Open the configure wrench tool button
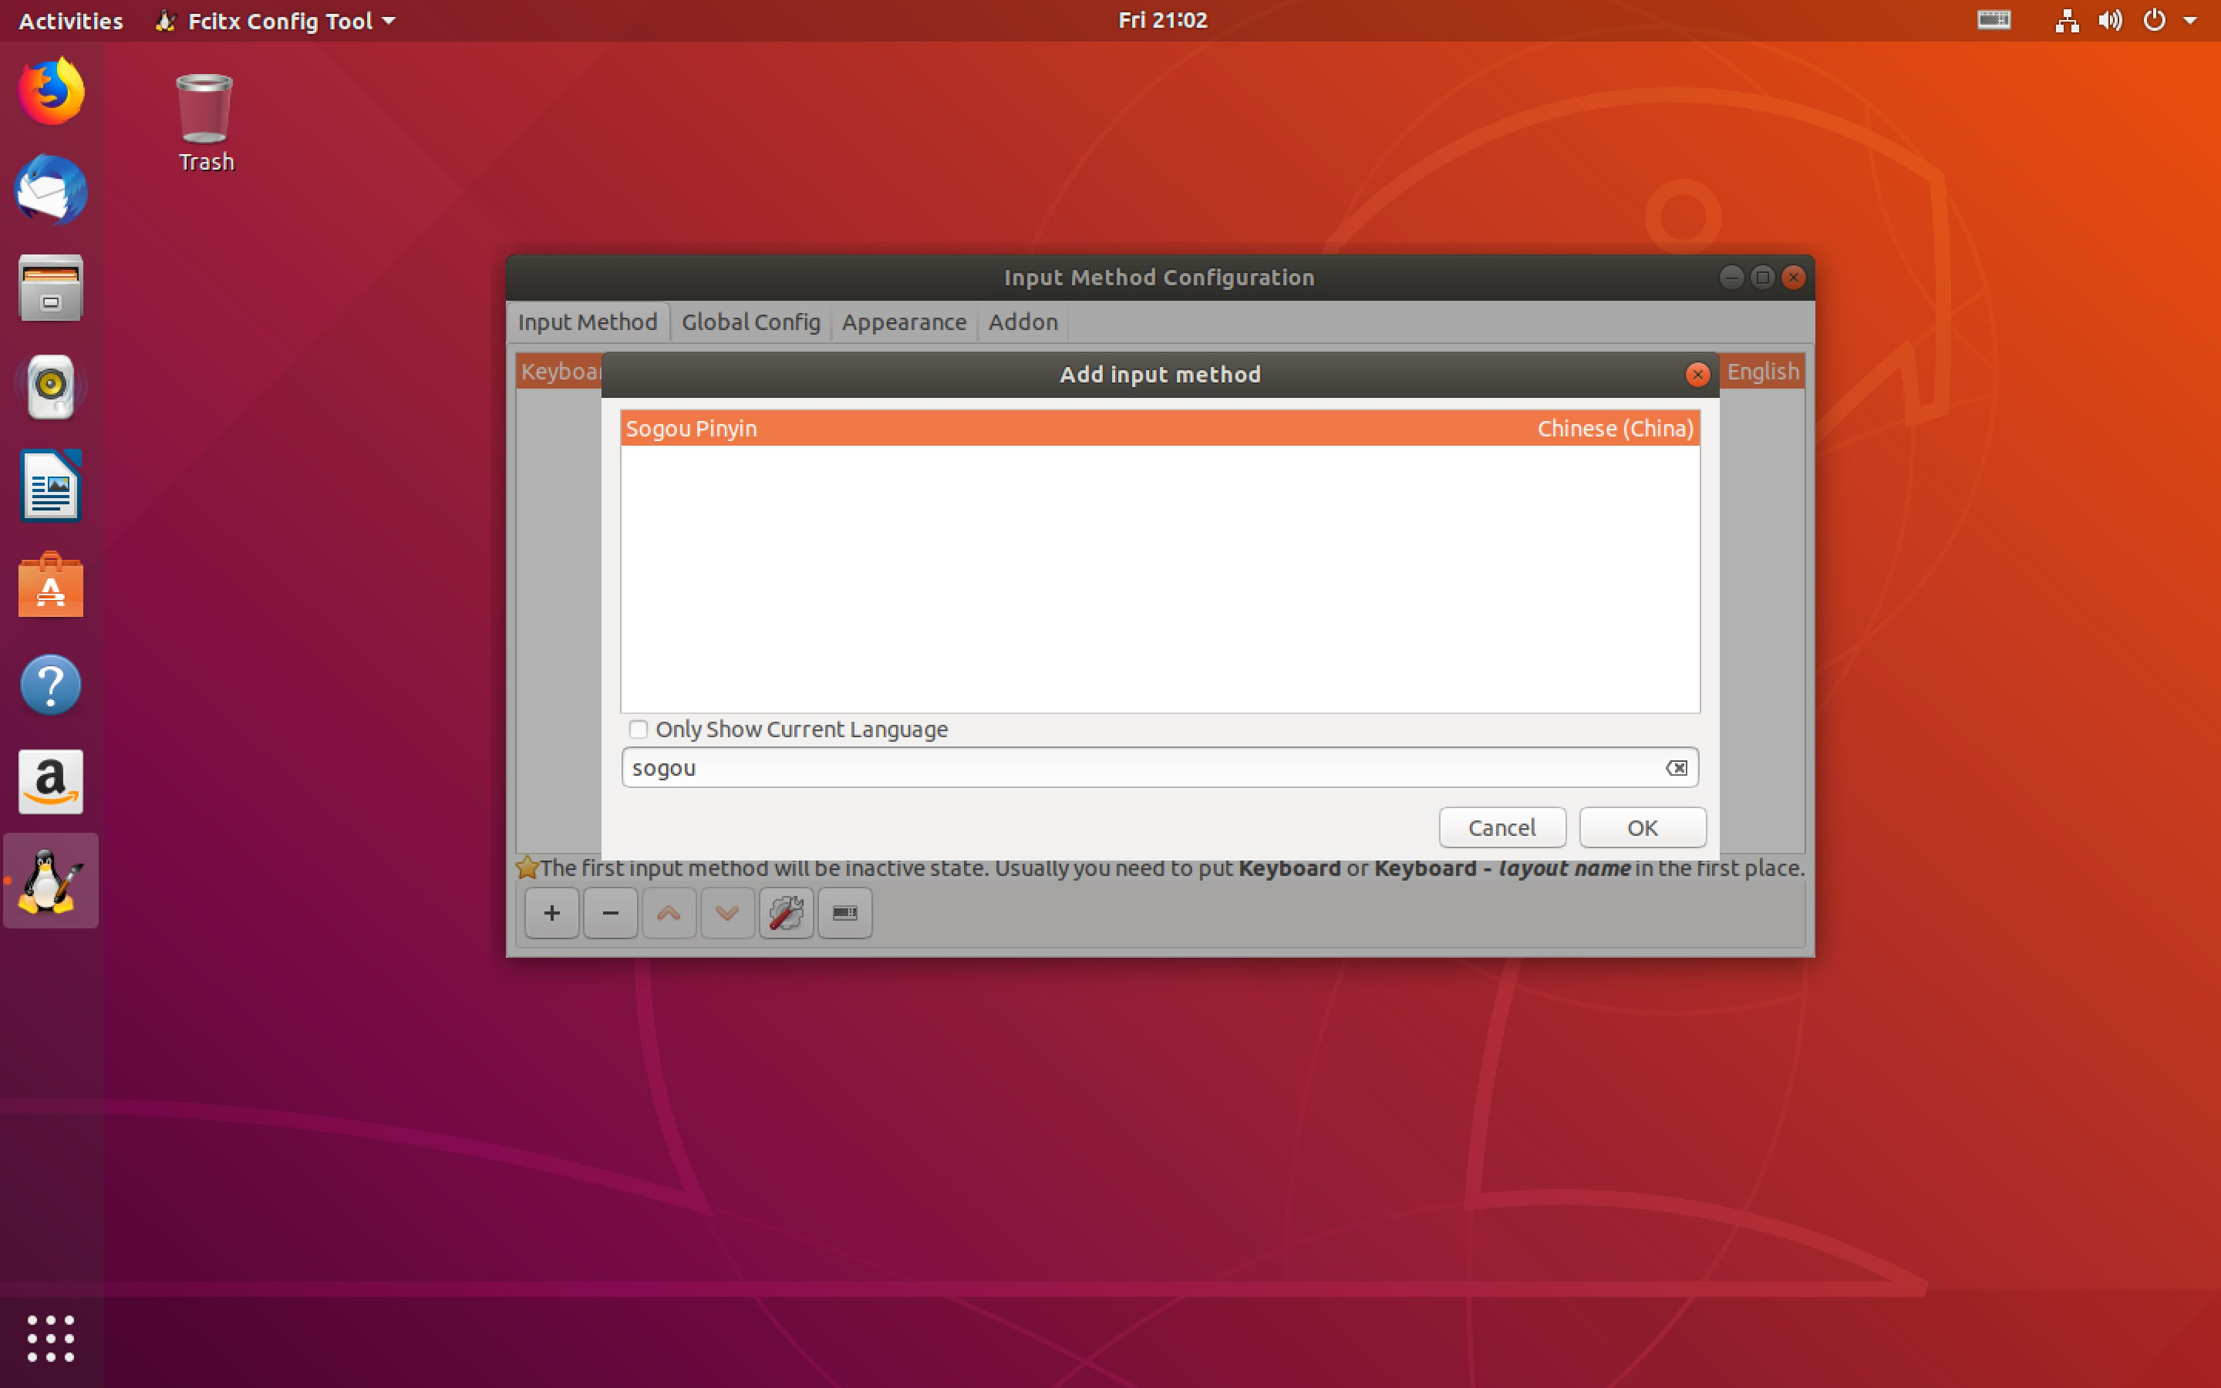The width and height of the screenshot is (2221, 1388). (x=787, y=912)
